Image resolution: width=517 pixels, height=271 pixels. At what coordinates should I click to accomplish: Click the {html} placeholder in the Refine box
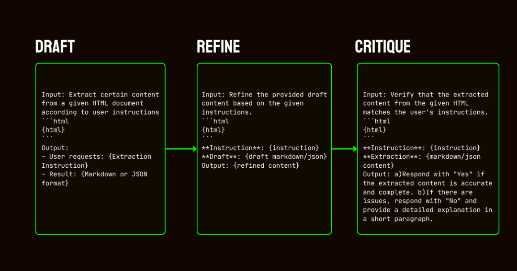click(214, 130)
